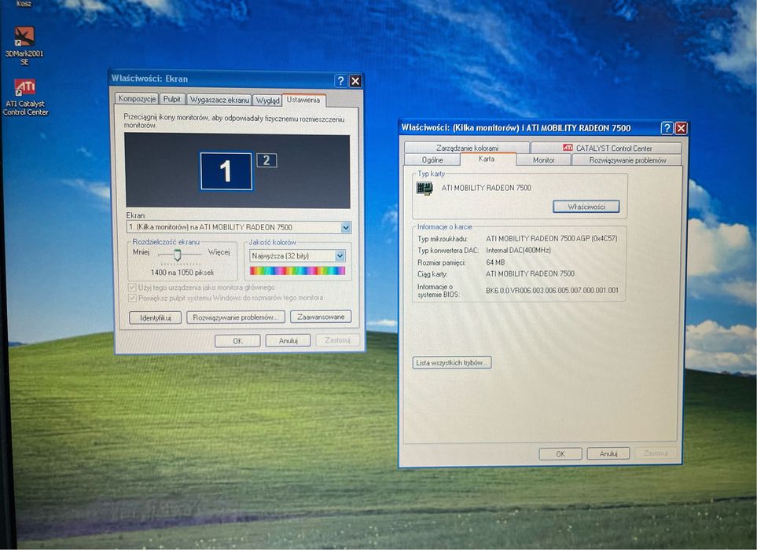
Task: Click the 'Internal DAC(400MHz)' value
Action: click(x=518, y=251)
